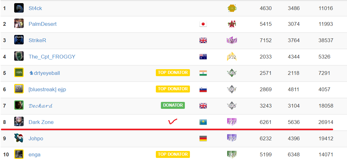Click Johpo's Santa hat avatar
347x162 pixels.
pyautogui.click(x=19, y=138)
